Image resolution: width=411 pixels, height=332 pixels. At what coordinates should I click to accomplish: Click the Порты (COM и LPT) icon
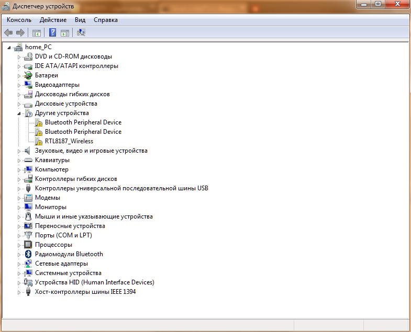pyautogui.click(x=28, y=235)
